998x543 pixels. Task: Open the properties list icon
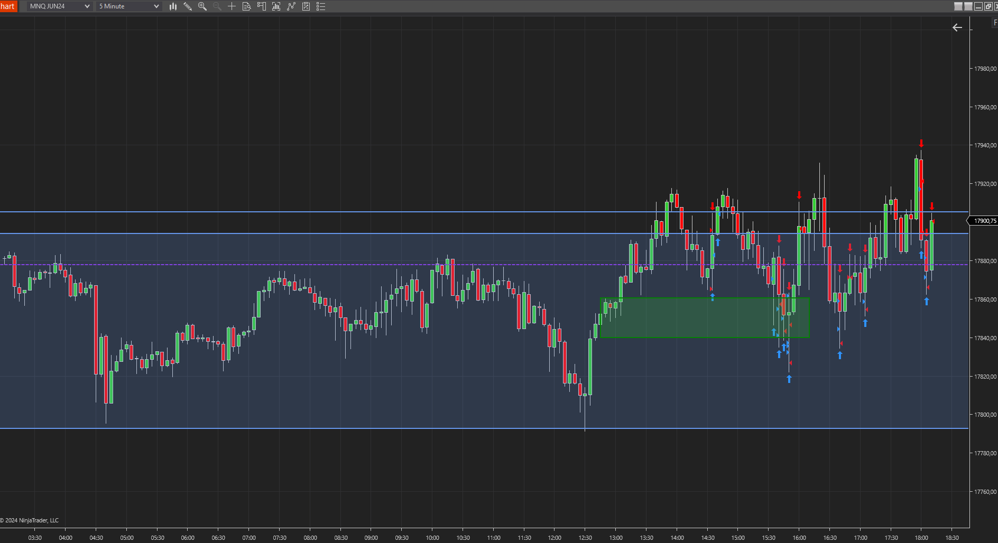[x=320, y=6]
